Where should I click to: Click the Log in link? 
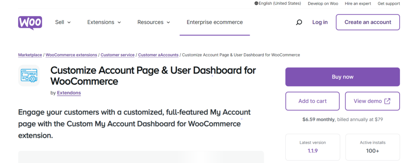320,22
